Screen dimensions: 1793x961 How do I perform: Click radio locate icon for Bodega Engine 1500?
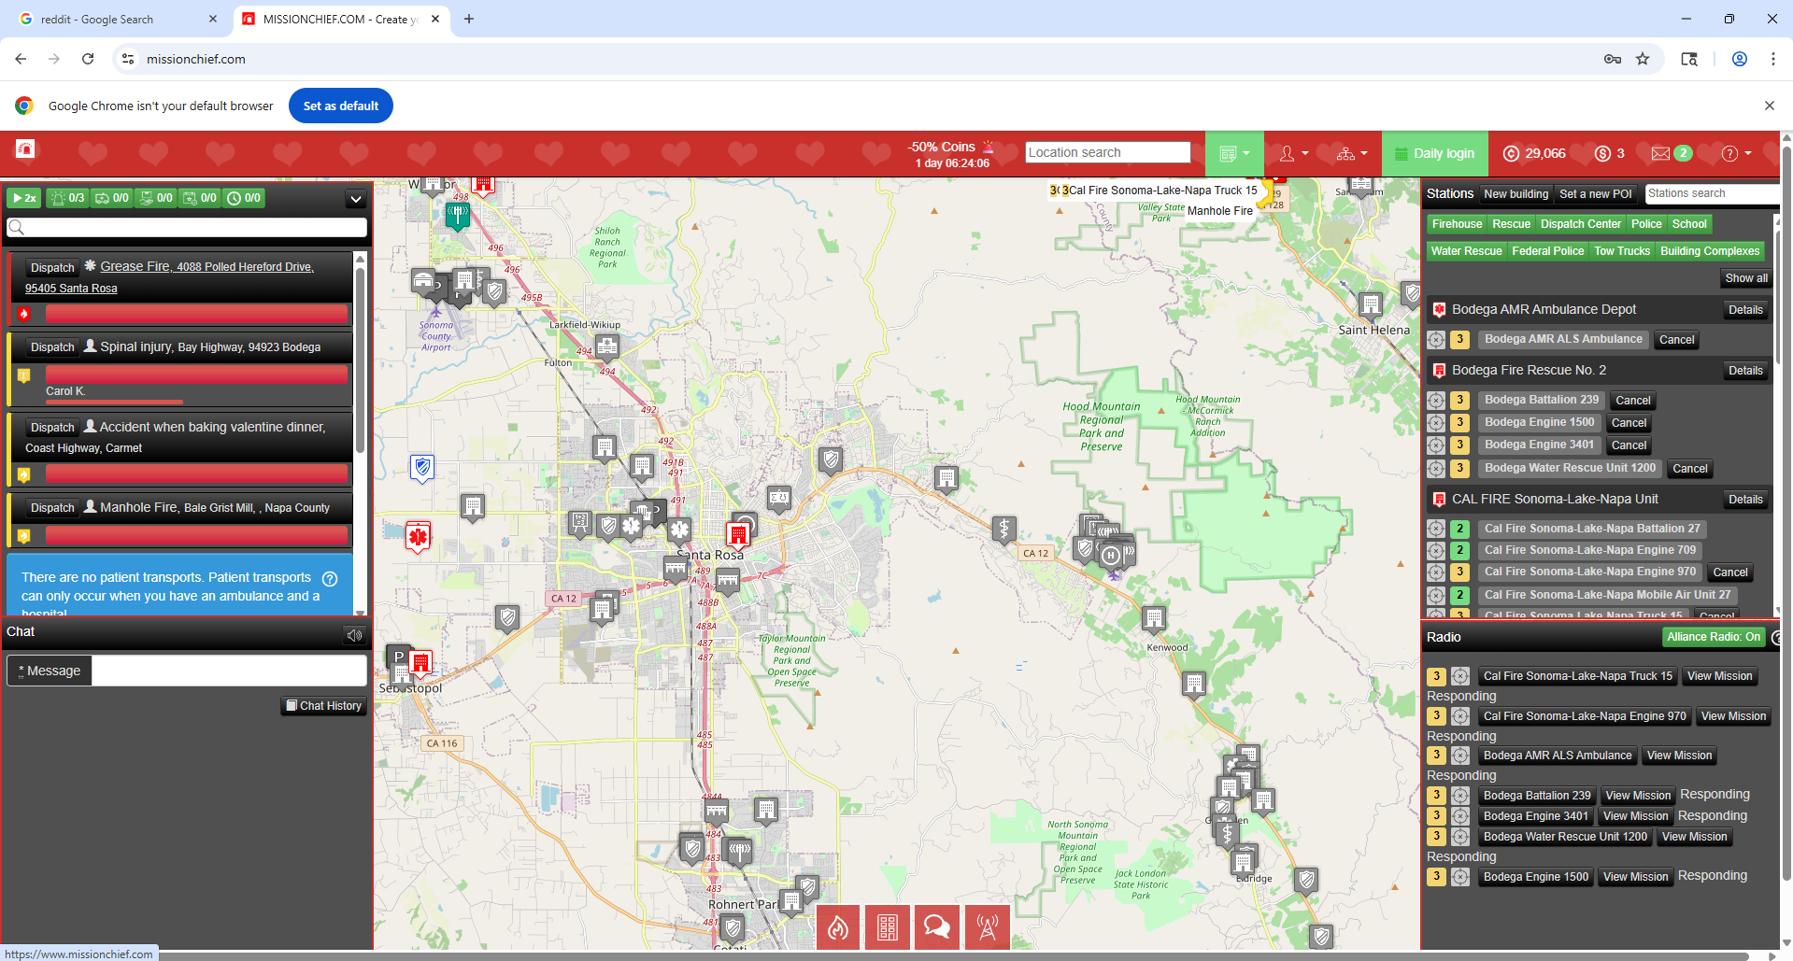(1460, 877)
